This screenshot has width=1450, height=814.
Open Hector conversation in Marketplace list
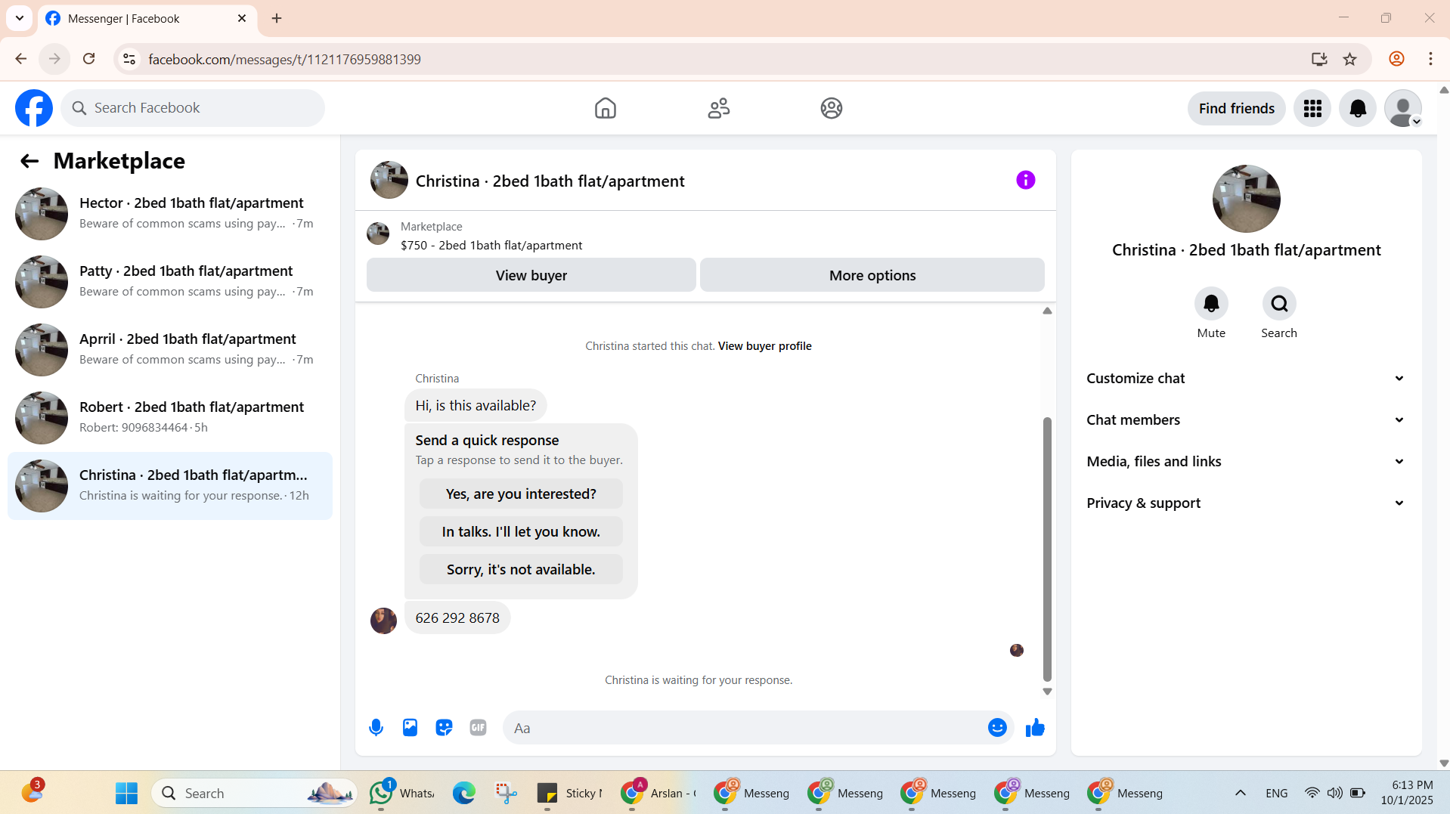coord(170,214)
